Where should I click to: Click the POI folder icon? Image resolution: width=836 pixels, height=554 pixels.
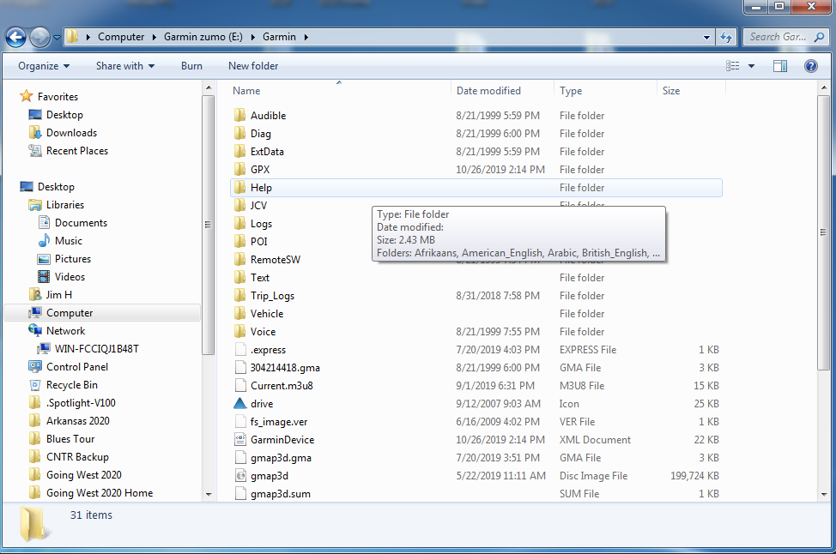coord(240,241)
